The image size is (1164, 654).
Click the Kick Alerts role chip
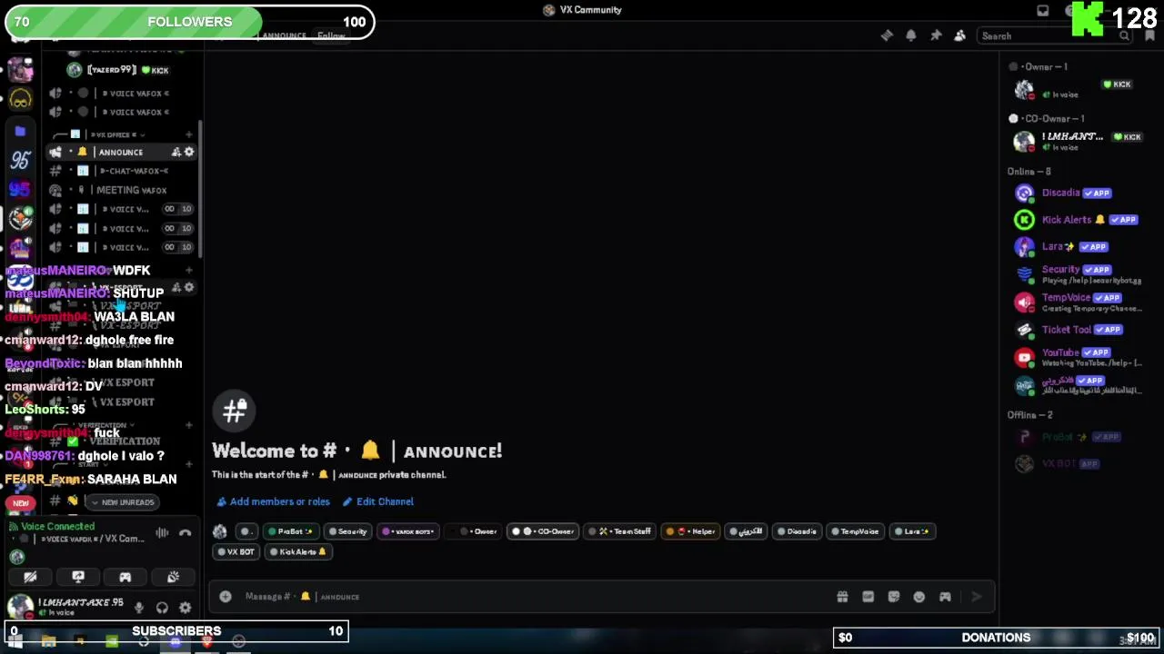(296, 552)
